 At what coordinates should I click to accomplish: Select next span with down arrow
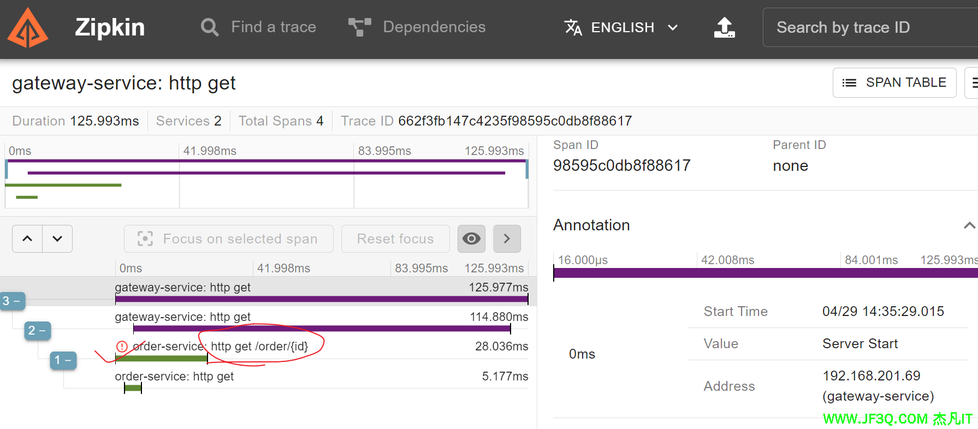pos(57,239)
